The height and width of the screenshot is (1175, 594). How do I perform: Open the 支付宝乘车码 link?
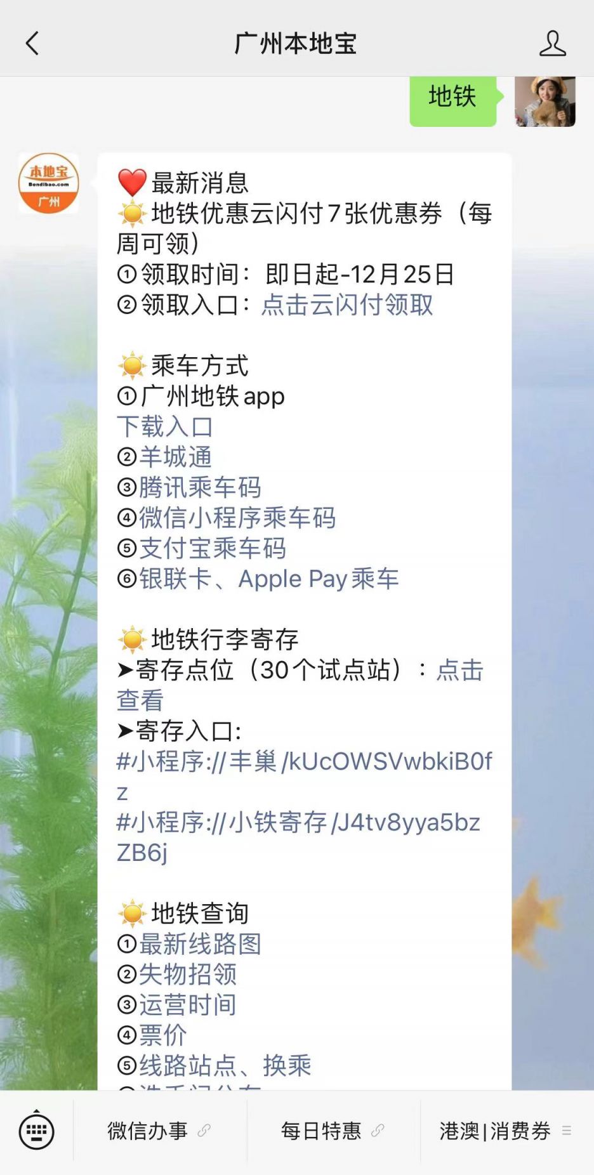click(213, 548)
